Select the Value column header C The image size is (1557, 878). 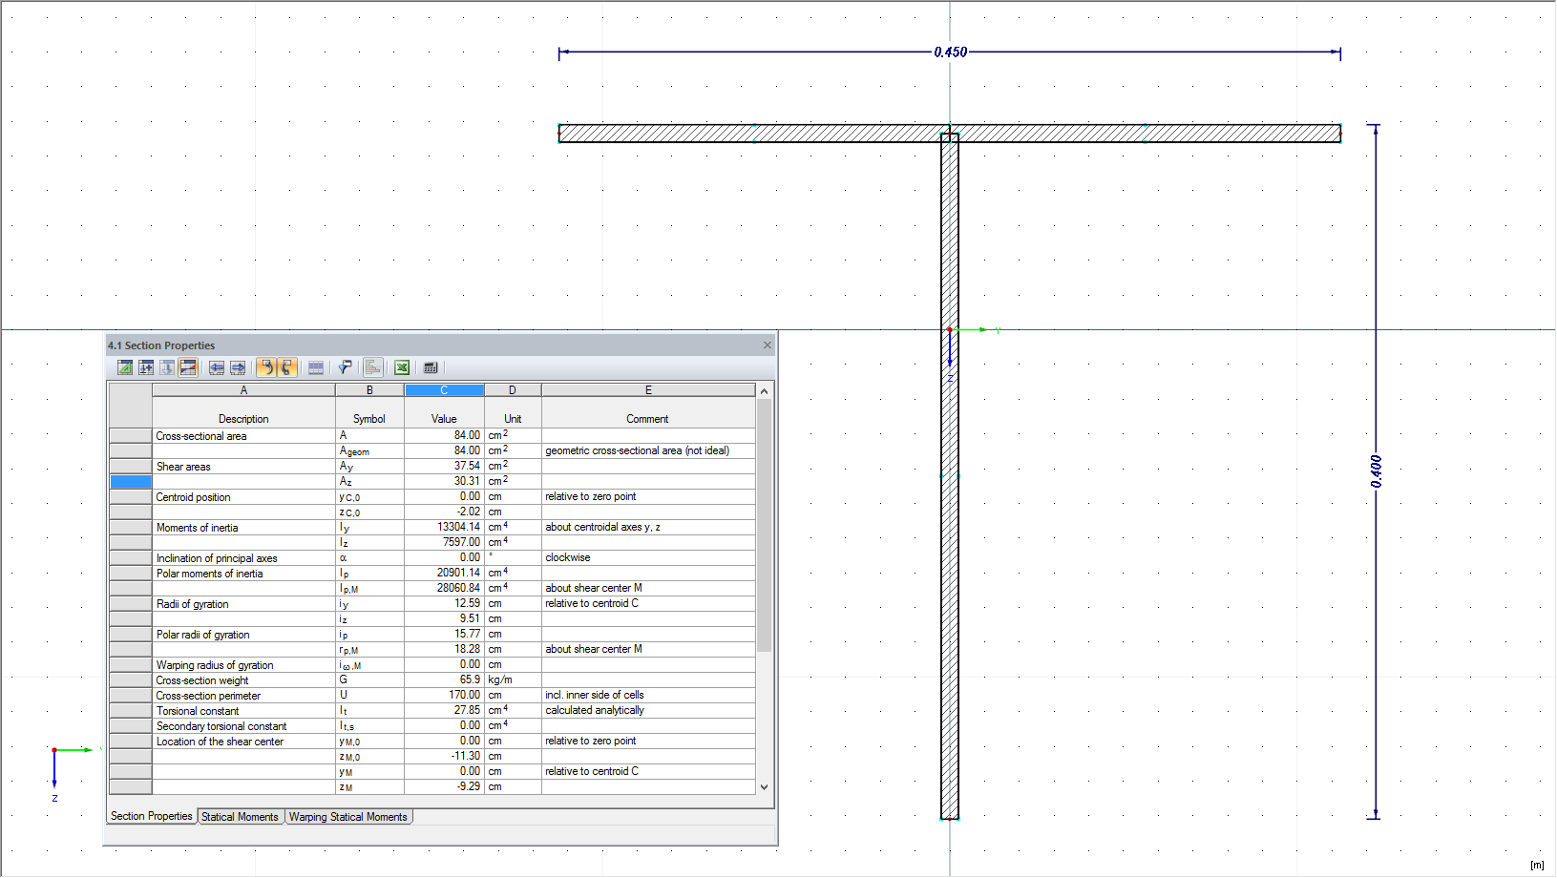444,389
